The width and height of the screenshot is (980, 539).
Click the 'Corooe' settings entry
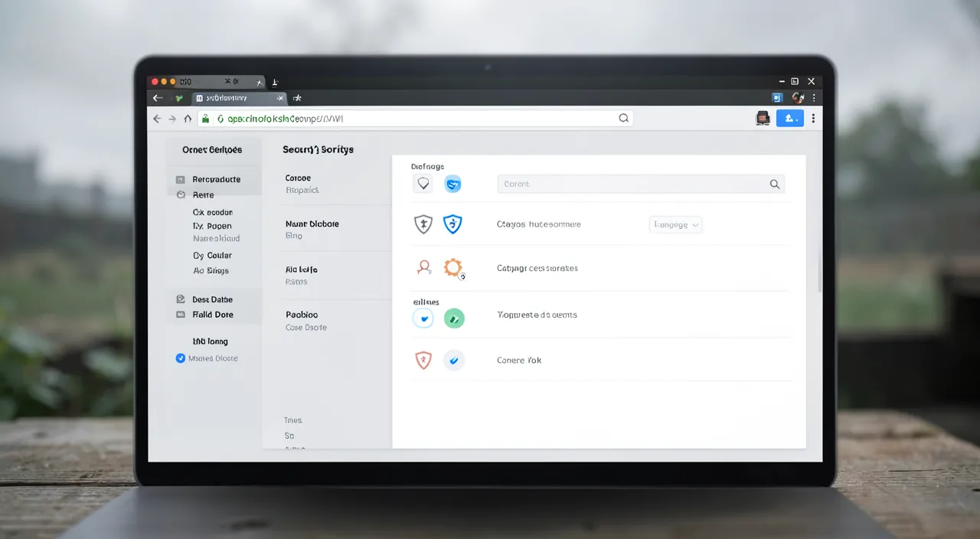click(x=298, y=178)
